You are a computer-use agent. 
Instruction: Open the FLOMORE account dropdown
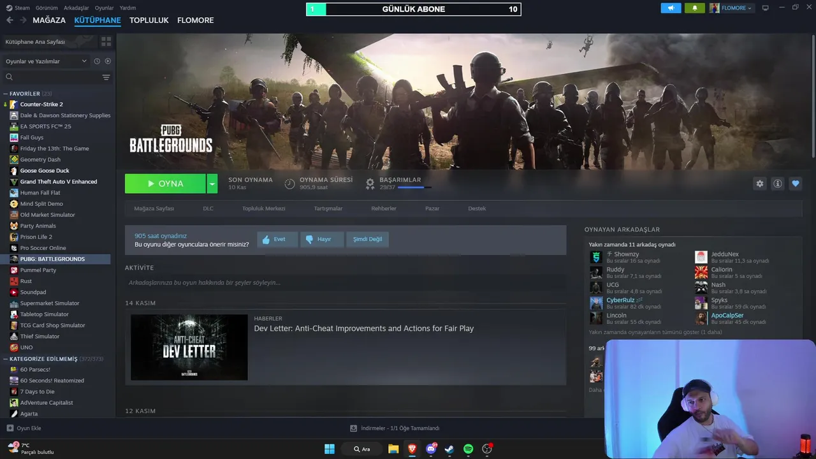coord(731,8)
